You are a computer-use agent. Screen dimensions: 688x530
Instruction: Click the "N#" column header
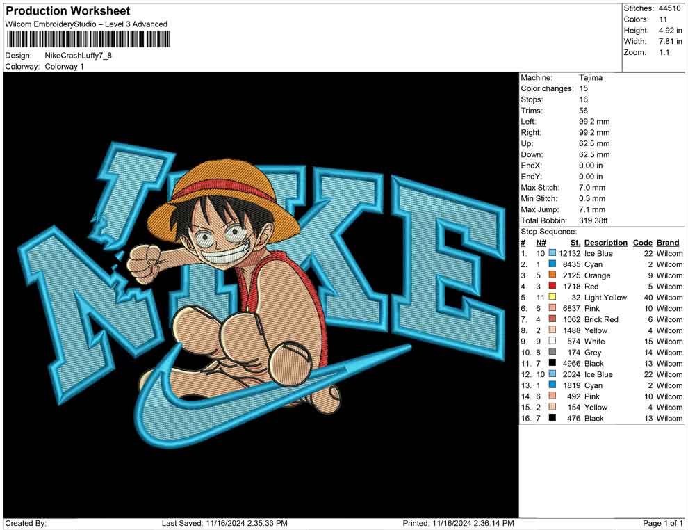point(541,242)
